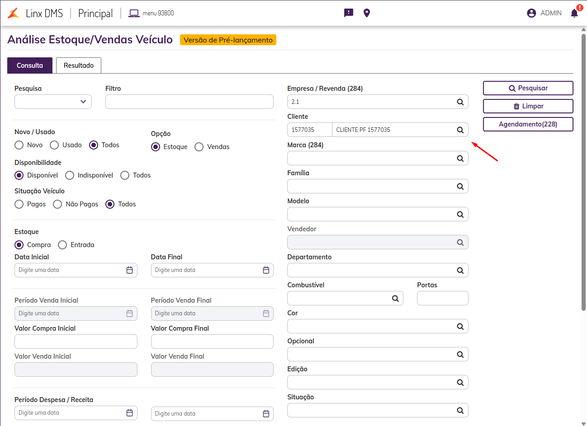Open the ADMIN user account icon
The image size is (587, 426).
point(531,13)
